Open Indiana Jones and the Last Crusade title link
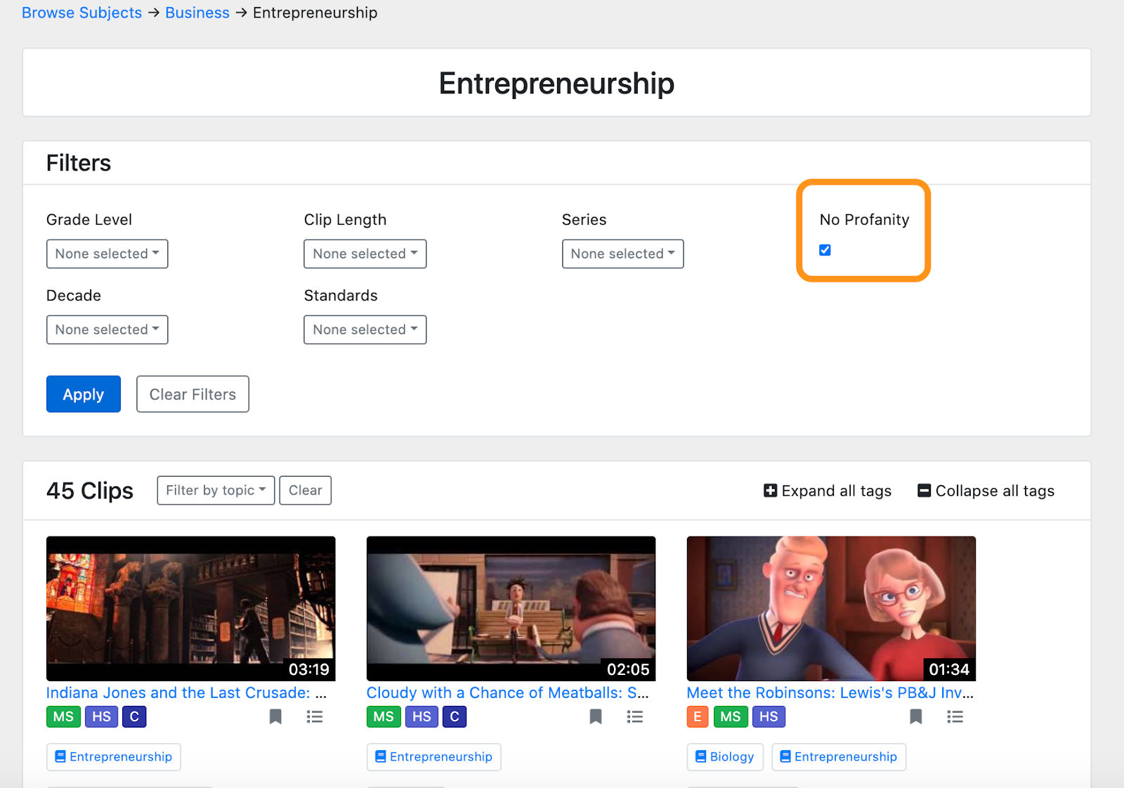 tap(186, 692)
